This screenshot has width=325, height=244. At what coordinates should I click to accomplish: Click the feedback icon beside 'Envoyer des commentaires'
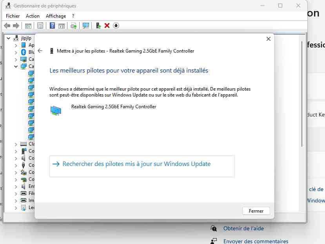tap(214, 241)
